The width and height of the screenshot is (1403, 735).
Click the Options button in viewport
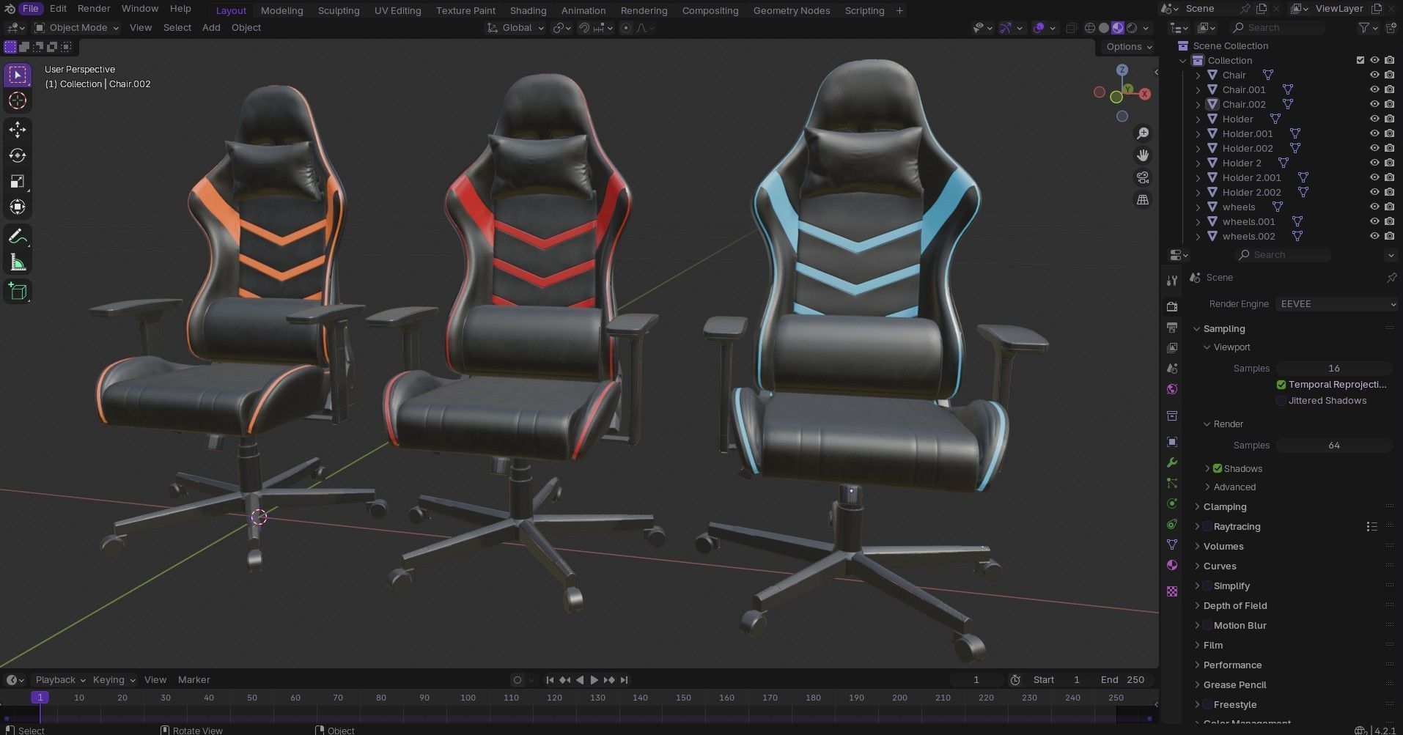pos(1128,47)
